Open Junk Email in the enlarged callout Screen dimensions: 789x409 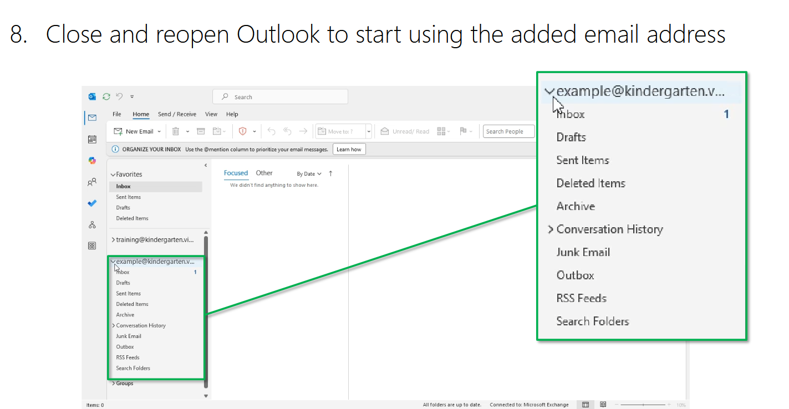pyautogui.click(x=583, y=252)
